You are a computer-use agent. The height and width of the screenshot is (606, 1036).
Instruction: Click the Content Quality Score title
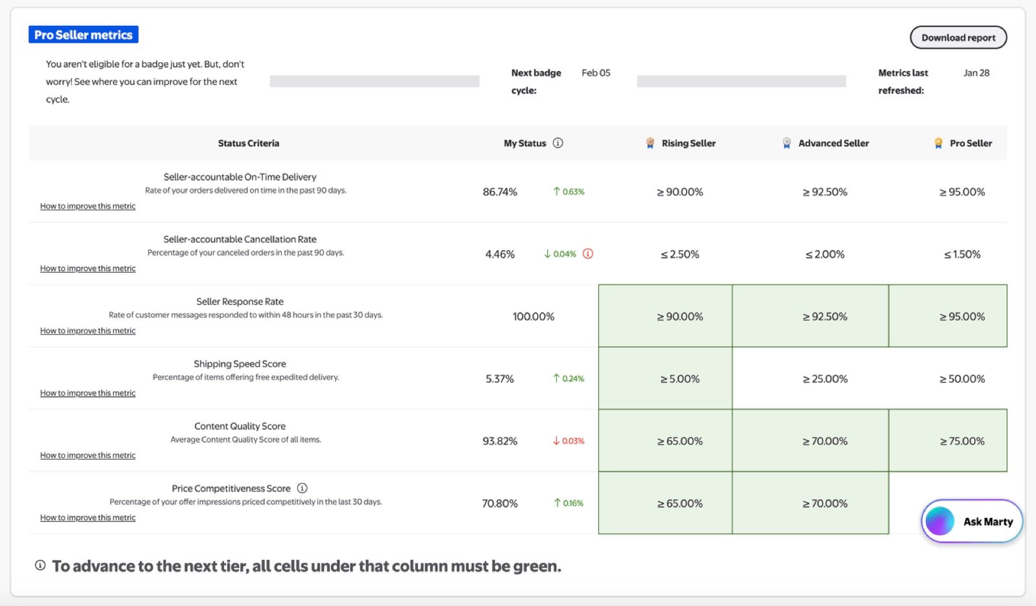pyautogui.click(x=240, y=426)
